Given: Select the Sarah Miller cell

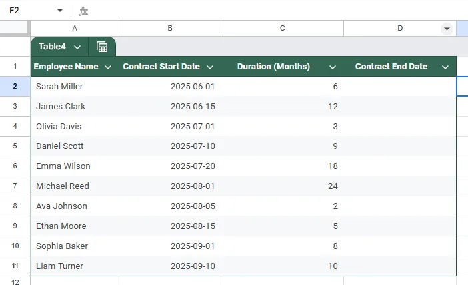Looking at the screenshot, I should click(75, 86).
